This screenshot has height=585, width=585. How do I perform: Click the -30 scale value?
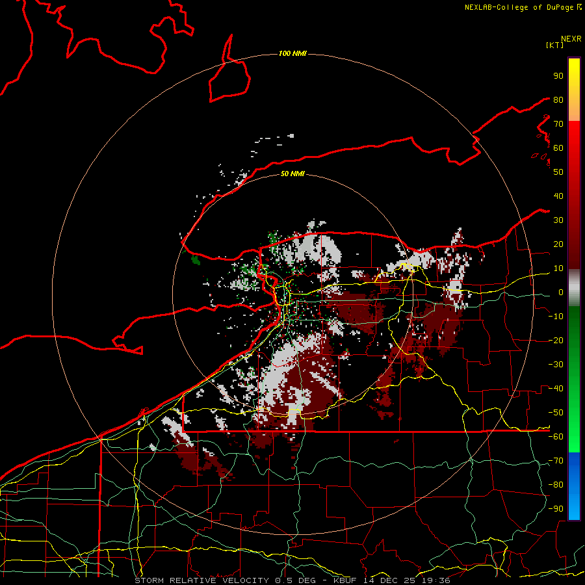556,365
